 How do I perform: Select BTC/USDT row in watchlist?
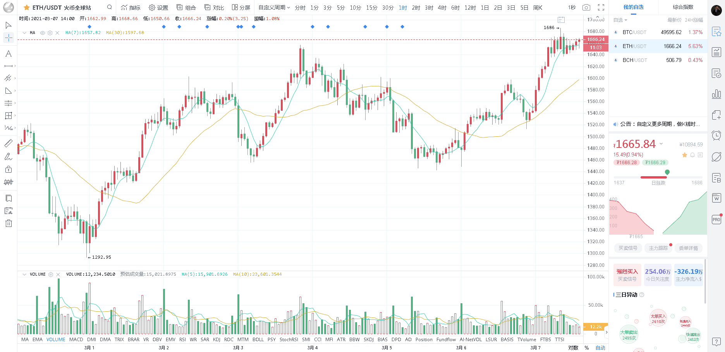pos(658,32)
